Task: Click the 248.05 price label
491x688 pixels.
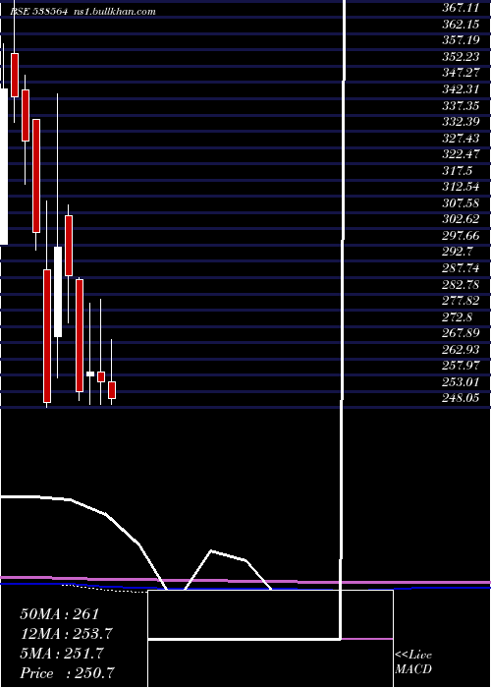Action: [461, 398]
